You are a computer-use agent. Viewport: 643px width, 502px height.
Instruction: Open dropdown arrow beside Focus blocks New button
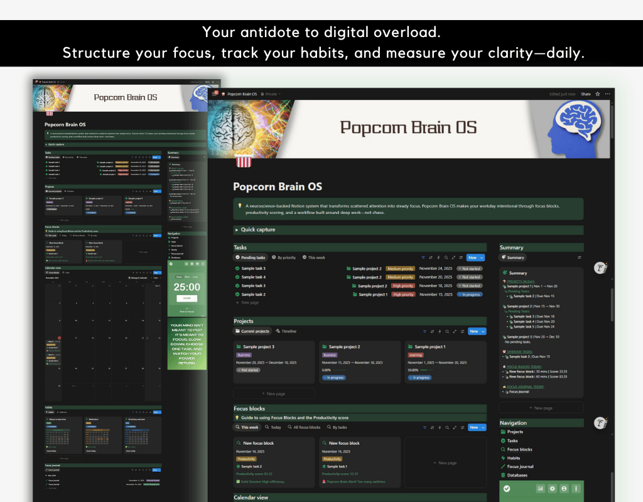pos(483,427)
